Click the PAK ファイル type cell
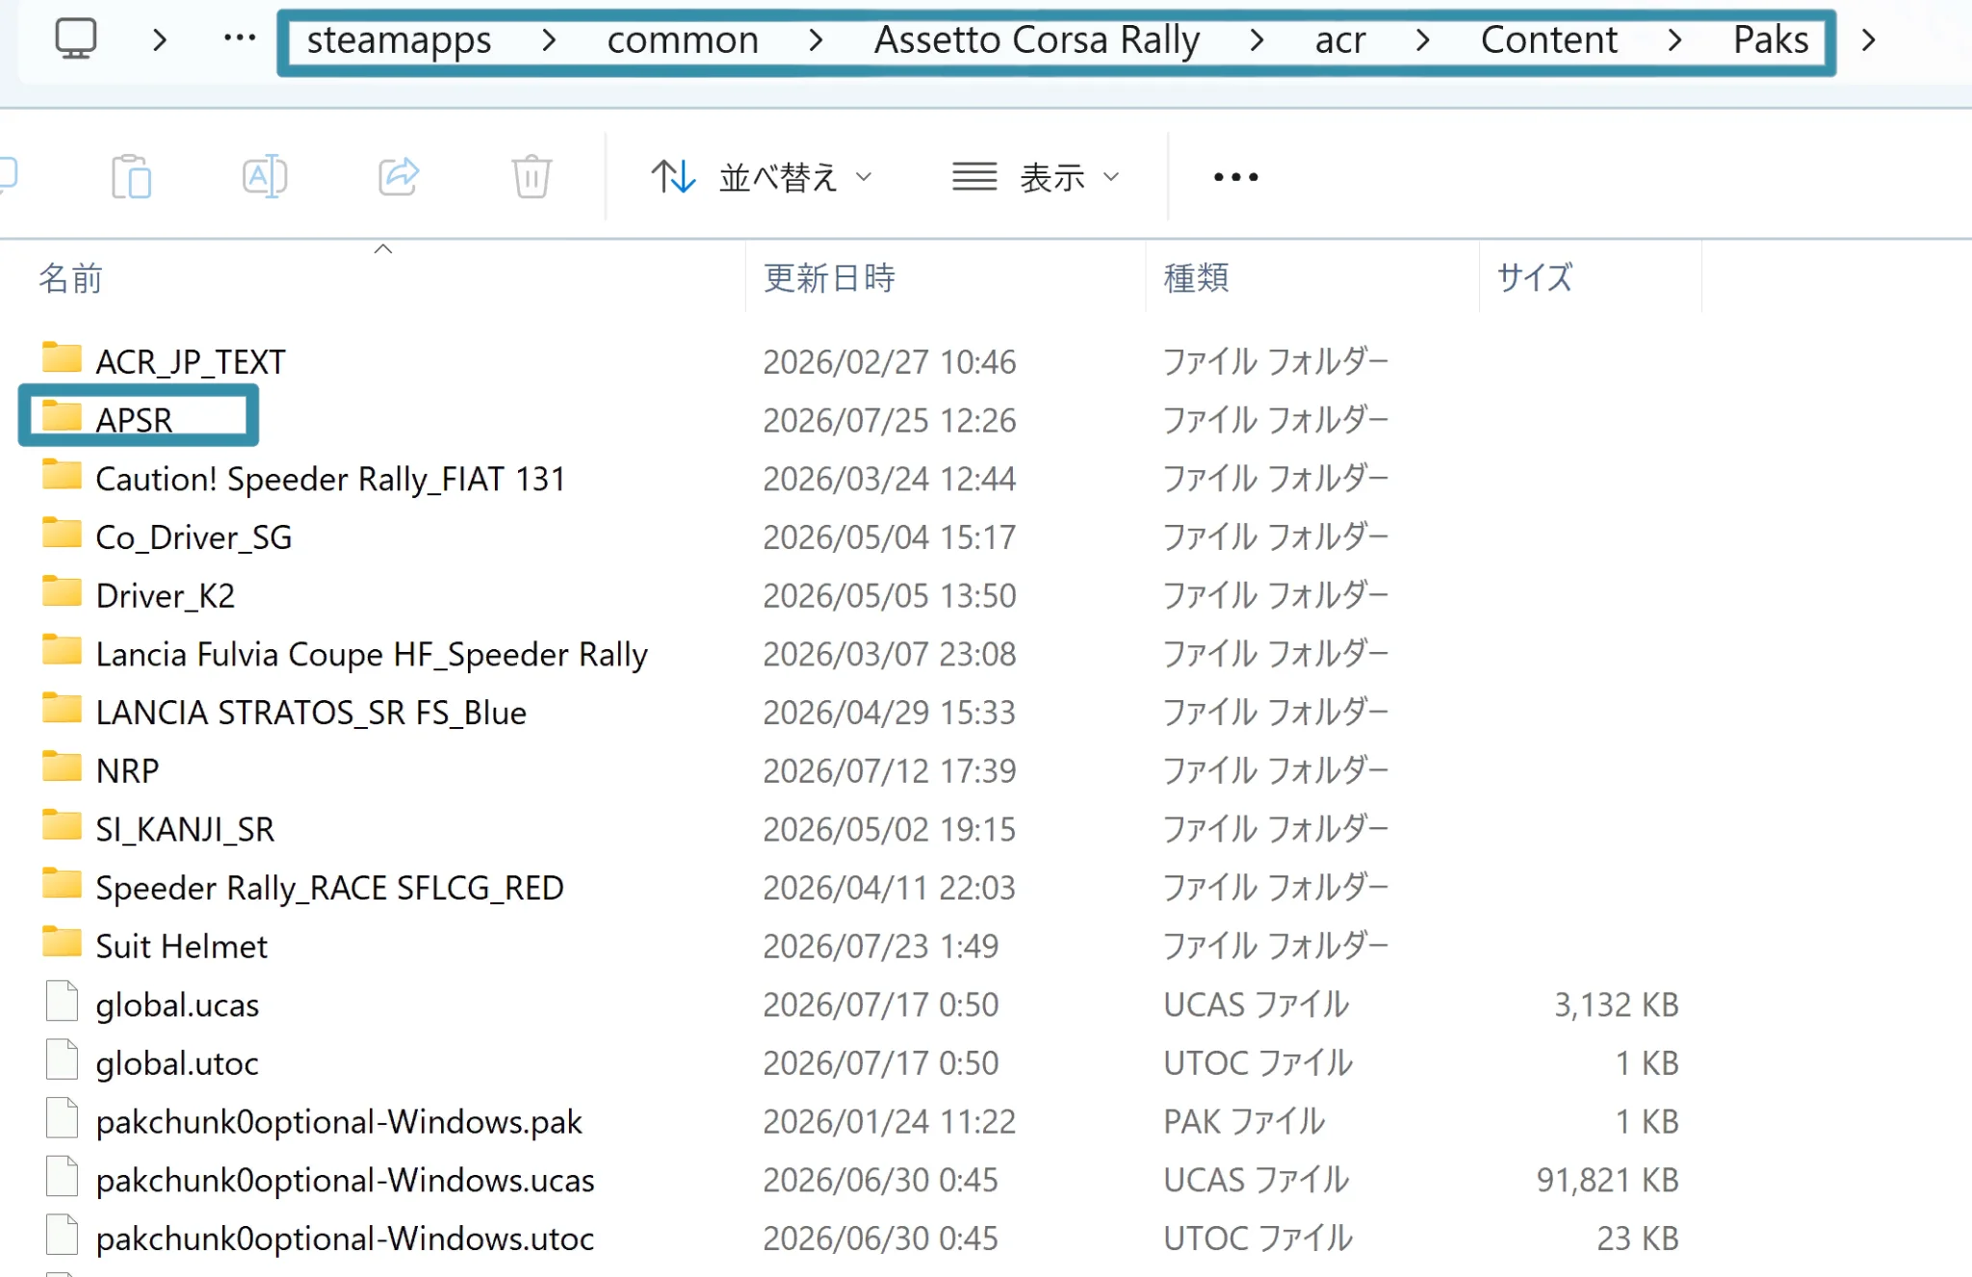This screenshot has height=1277, width=1972. point(1244,1122)
